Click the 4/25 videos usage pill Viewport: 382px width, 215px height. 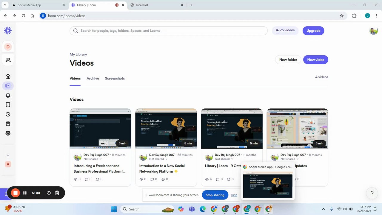click(285, 30)
